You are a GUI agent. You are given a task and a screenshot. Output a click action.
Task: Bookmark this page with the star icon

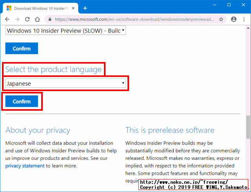click(x=221, y=19)
